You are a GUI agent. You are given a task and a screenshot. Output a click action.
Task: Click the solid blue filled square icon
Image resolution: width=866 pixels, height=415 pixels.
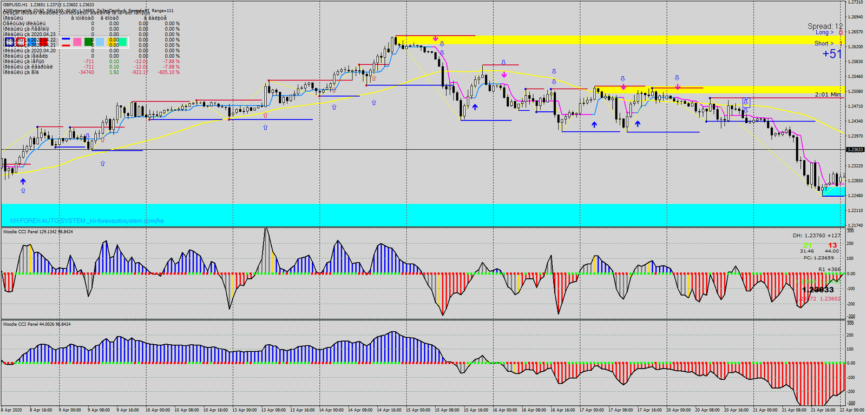[x=32, y=42]
